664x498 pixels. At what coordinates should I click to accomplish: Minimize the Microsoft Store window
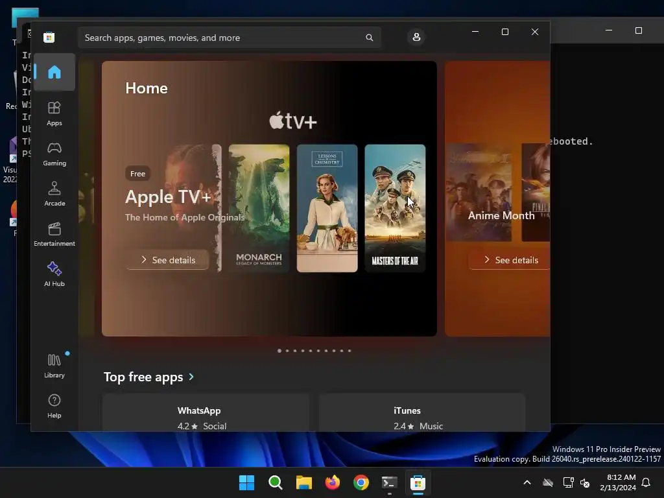475,32
